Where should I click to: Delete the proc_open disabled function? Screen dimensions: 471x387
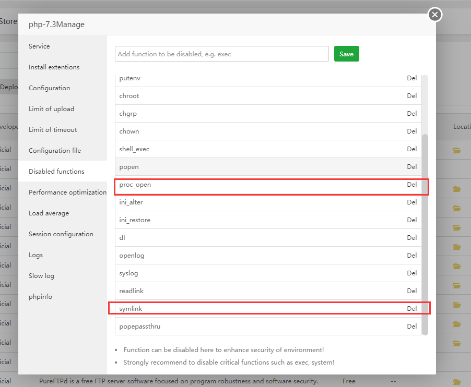point(412,185)
